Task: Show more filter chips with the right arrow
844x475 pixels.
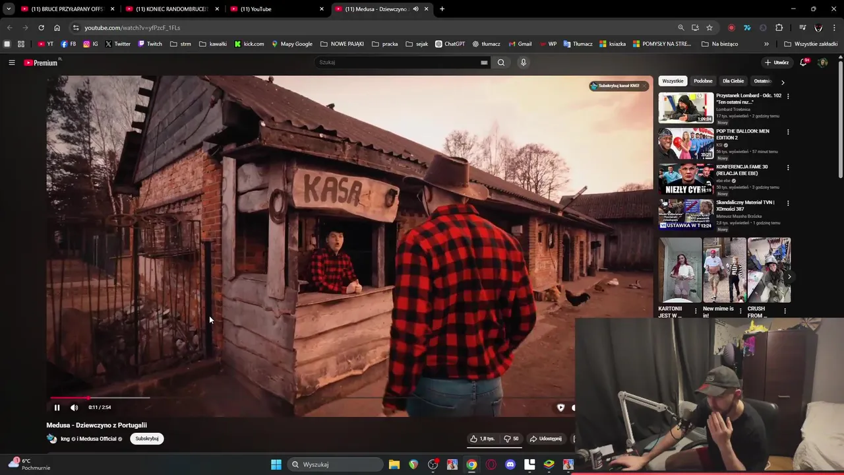Action: (x=783, y=82)
